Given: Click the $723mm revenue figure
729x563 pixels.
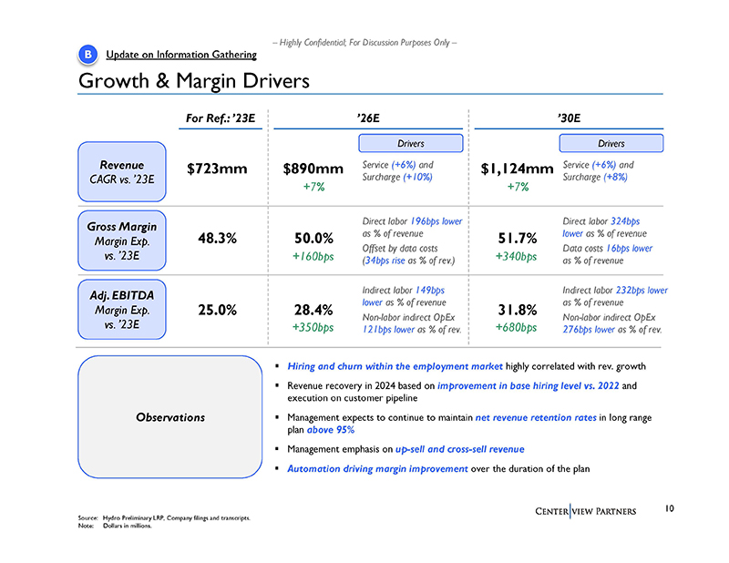Looking at the screenshot, I should point(219,169).
